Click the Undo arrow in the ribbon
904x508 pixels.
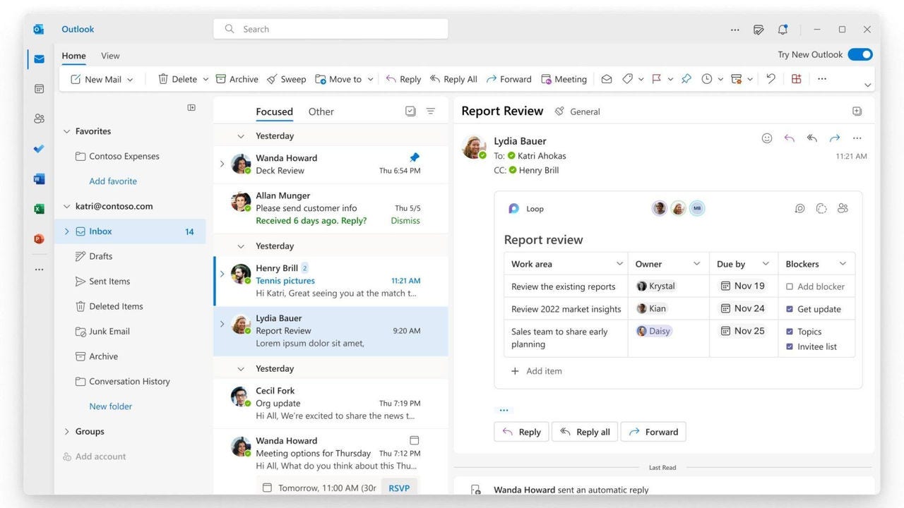[x=771, y=79]
